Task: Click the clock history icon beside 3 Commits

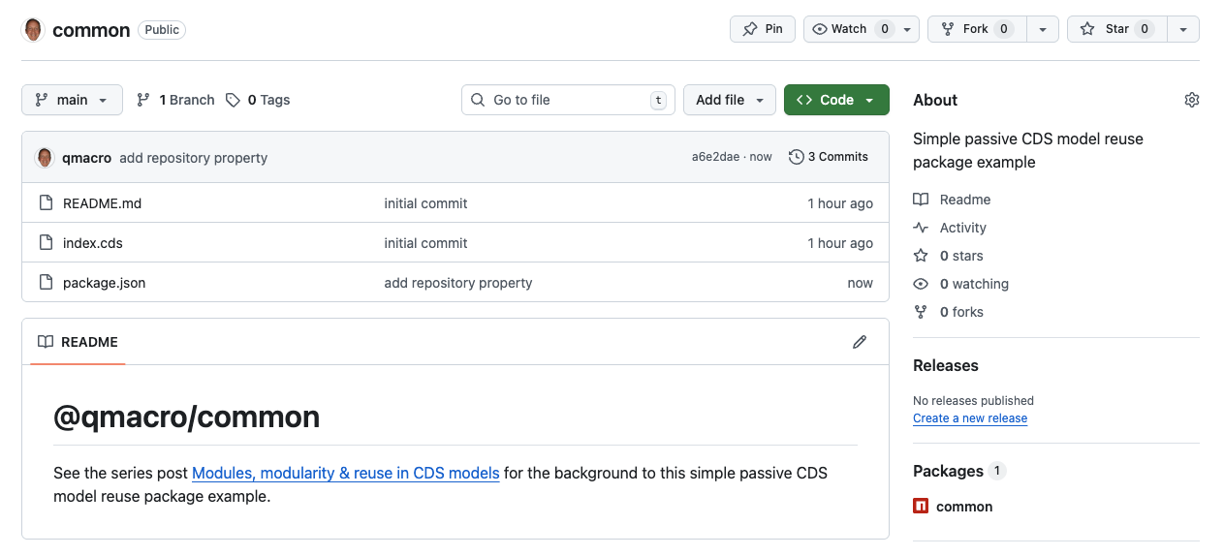Action: pyautogui.click(x=797, y=157)
